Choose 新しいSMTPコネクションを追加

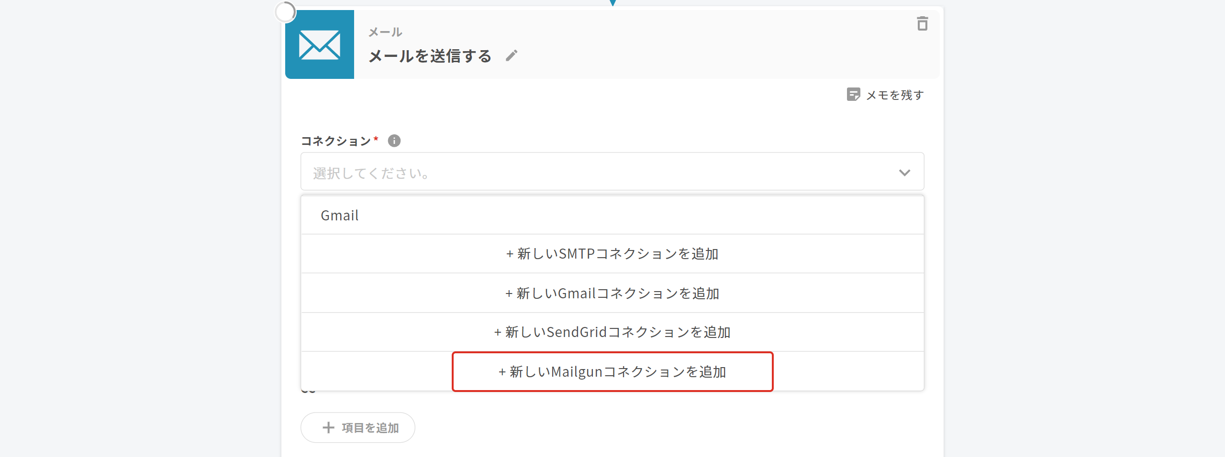[x=612, y=254]
